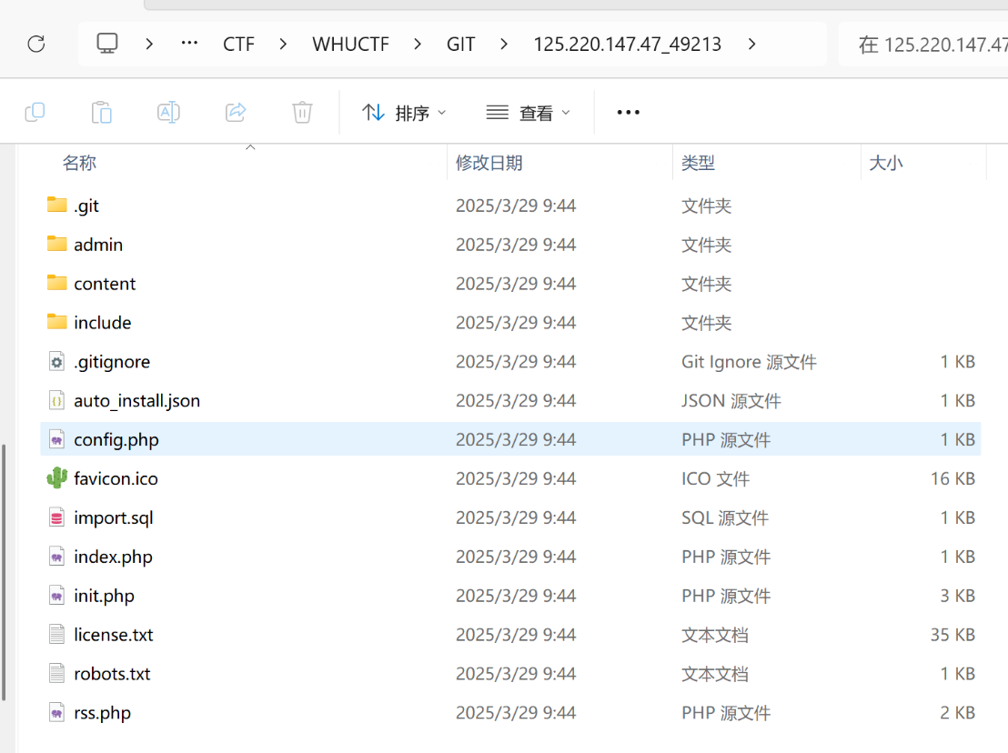Click the search box in folder
The height and width of the screenshot is (753, 1008).
(x=928, y=44)
